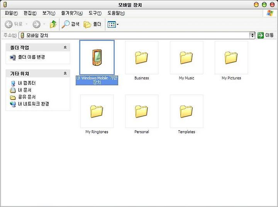Close the window with red button
The width and height of the screenshot is (278, 207).
[x=272, y=5]
